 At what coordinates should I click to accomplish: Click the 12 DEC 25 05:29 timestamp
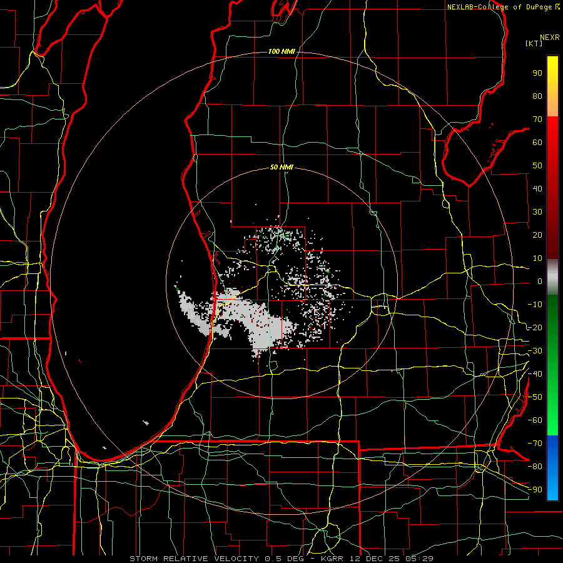coord(390,559)
